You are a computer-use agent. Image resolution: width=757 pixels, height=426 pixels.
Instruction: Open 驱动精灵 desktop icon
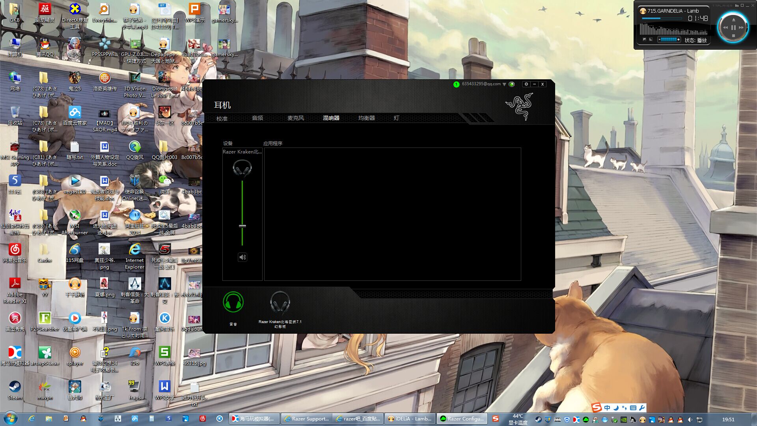(x=45, y=12)
